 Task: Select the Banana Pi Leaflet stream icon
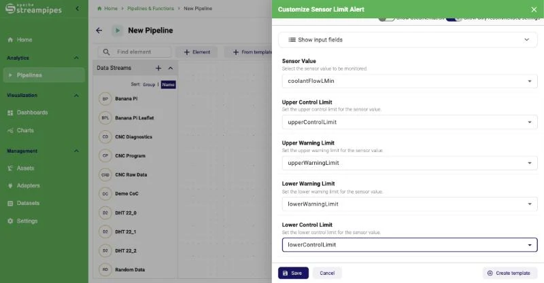[x=105, y=118]
